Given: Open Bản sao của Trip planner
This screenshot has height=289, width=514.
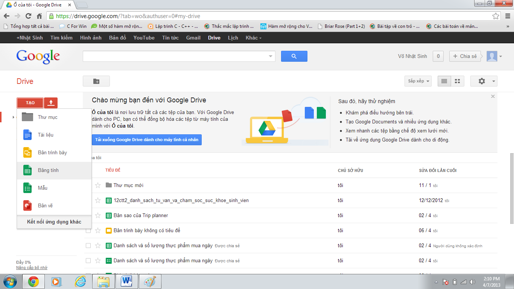Looking at the screenshot, I should [141, 215].
